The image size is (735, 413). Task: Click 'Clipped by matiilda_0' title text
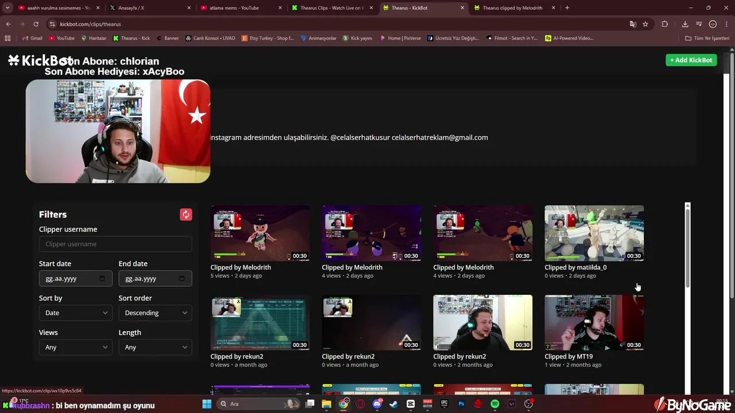coord(575,267)
